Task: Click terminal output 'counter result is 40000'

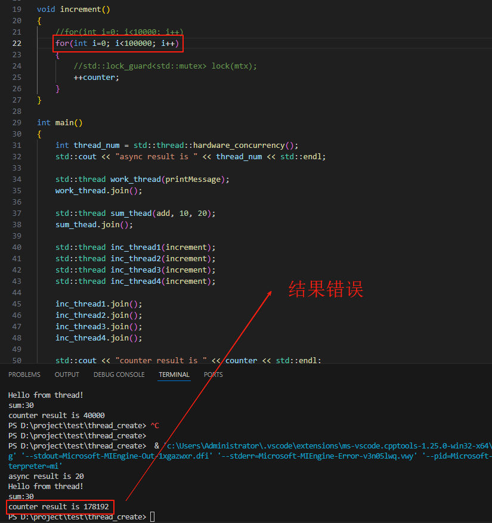Action: (x=57, y=416)
